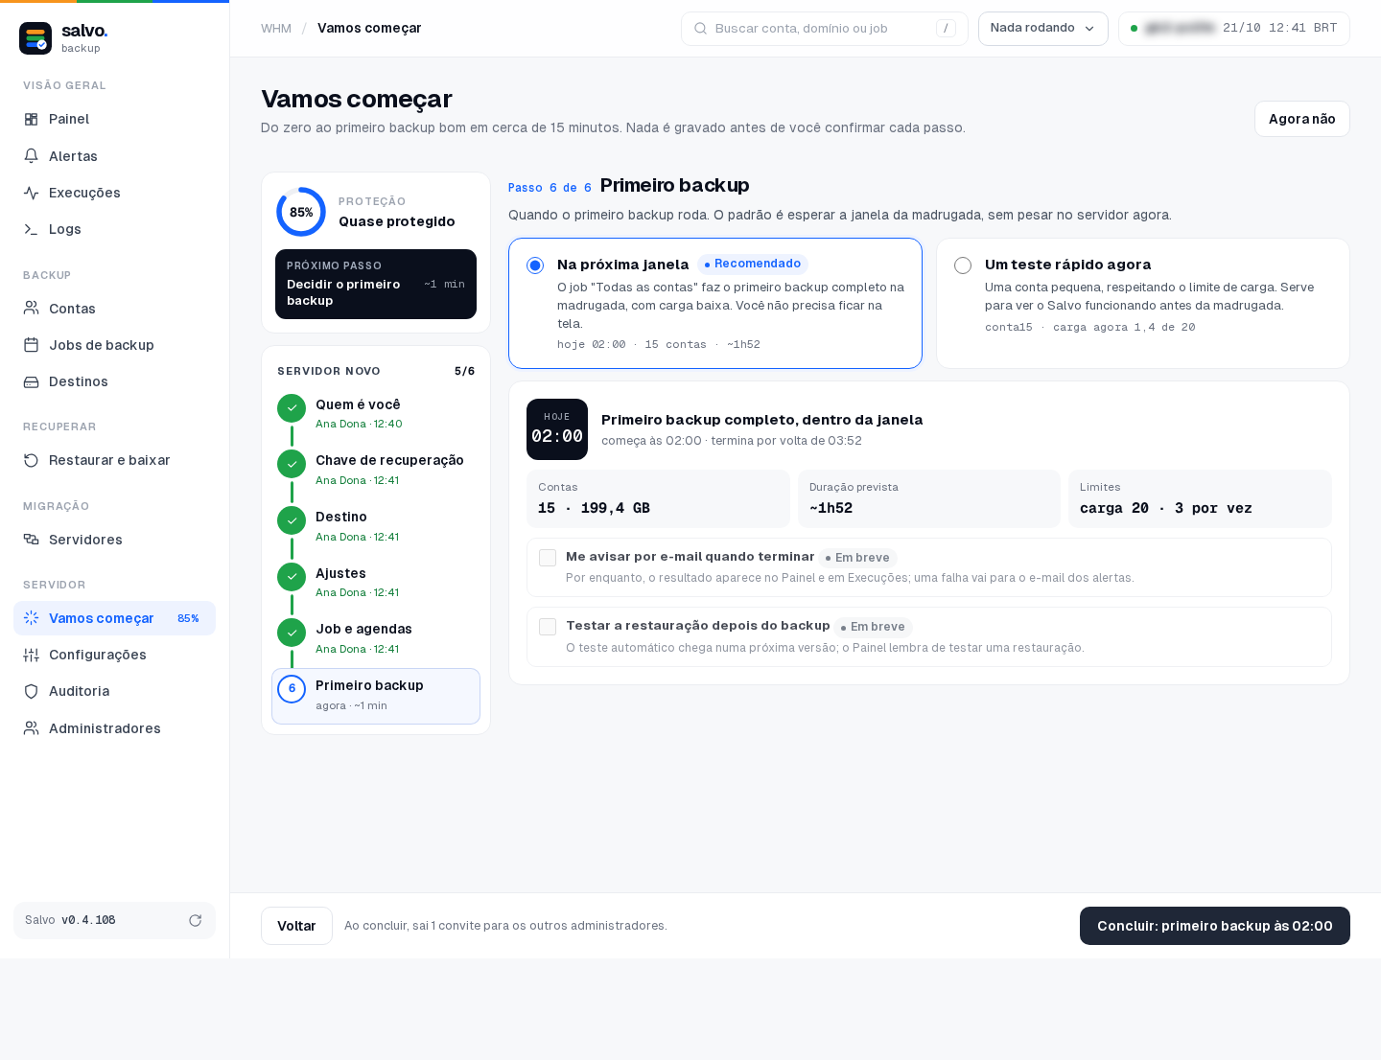Click the Recomendado badge

pyautogui.click(x=753, y=264)
